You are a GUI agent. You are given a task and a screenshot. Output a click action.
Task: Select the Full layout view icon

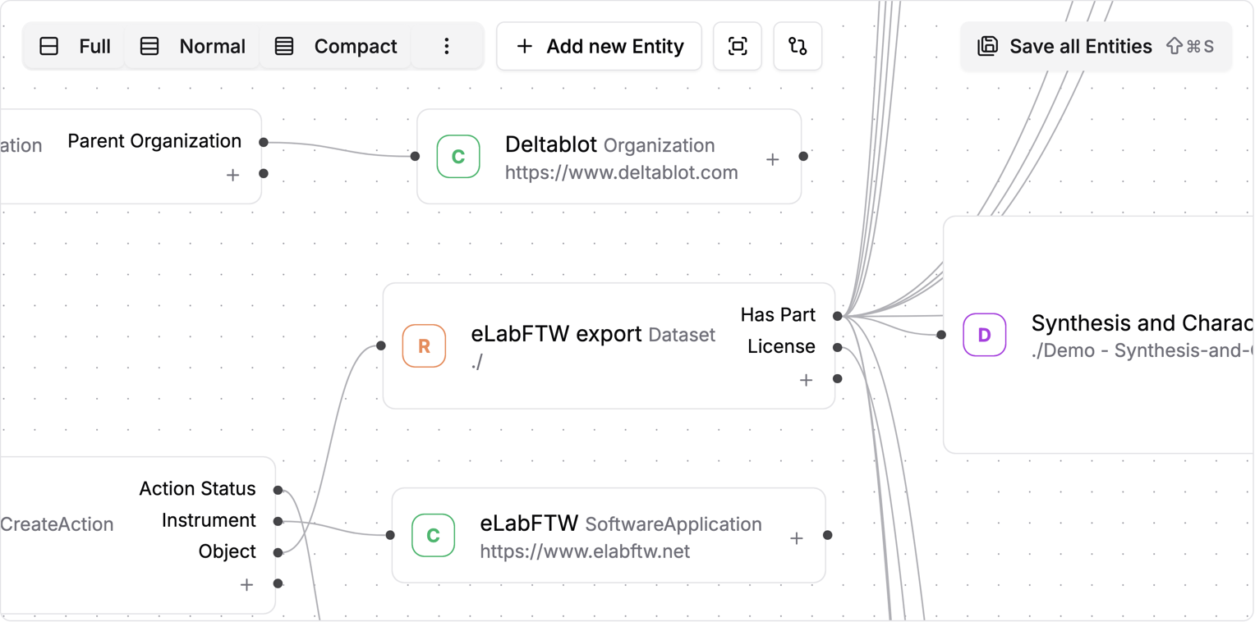tap(49, 46)
